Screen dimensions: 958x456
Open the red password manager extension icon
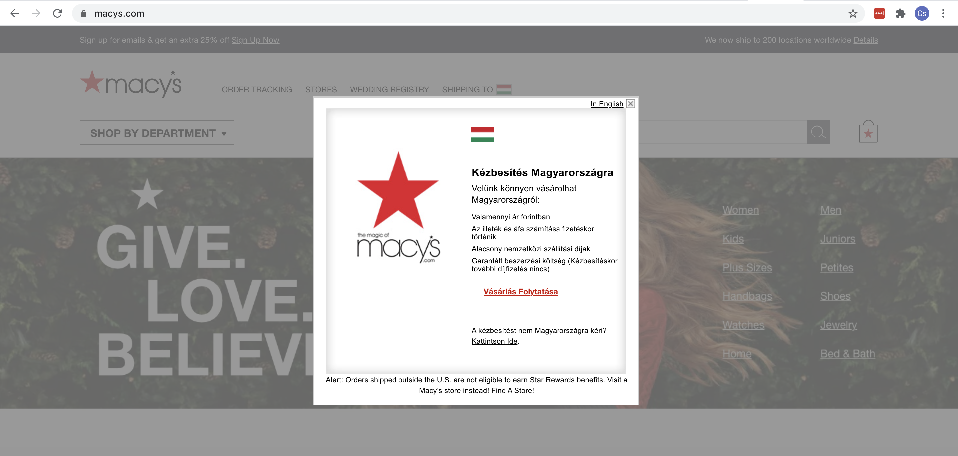click(879, 13)
